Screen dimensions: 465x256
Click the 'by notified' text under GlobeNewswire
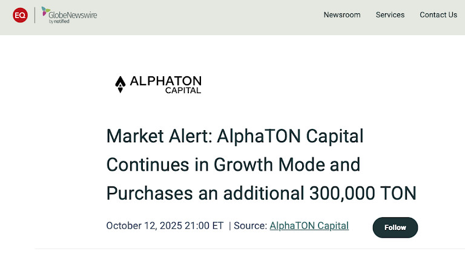click(x=59, y=21)
